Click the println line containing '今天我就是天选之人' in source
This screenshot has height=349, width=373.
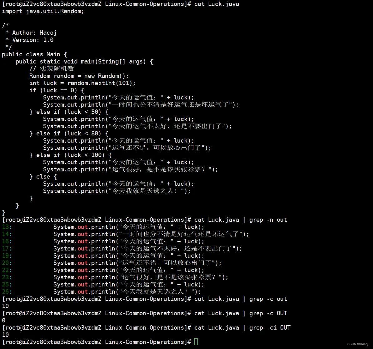[117, 191]
